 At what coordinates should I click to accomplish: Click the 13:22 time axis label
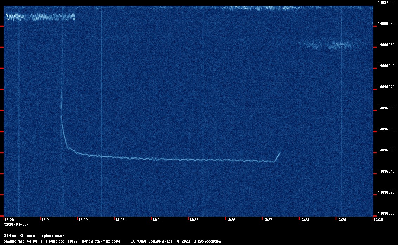coord(83,220)
